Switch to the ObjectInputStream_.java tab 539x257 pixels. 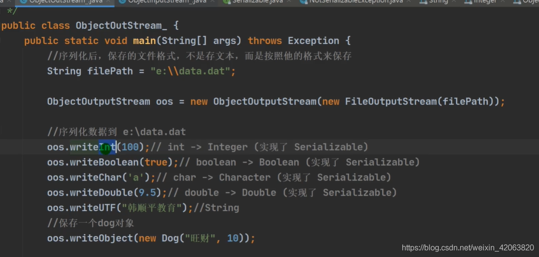pos(167,1)
